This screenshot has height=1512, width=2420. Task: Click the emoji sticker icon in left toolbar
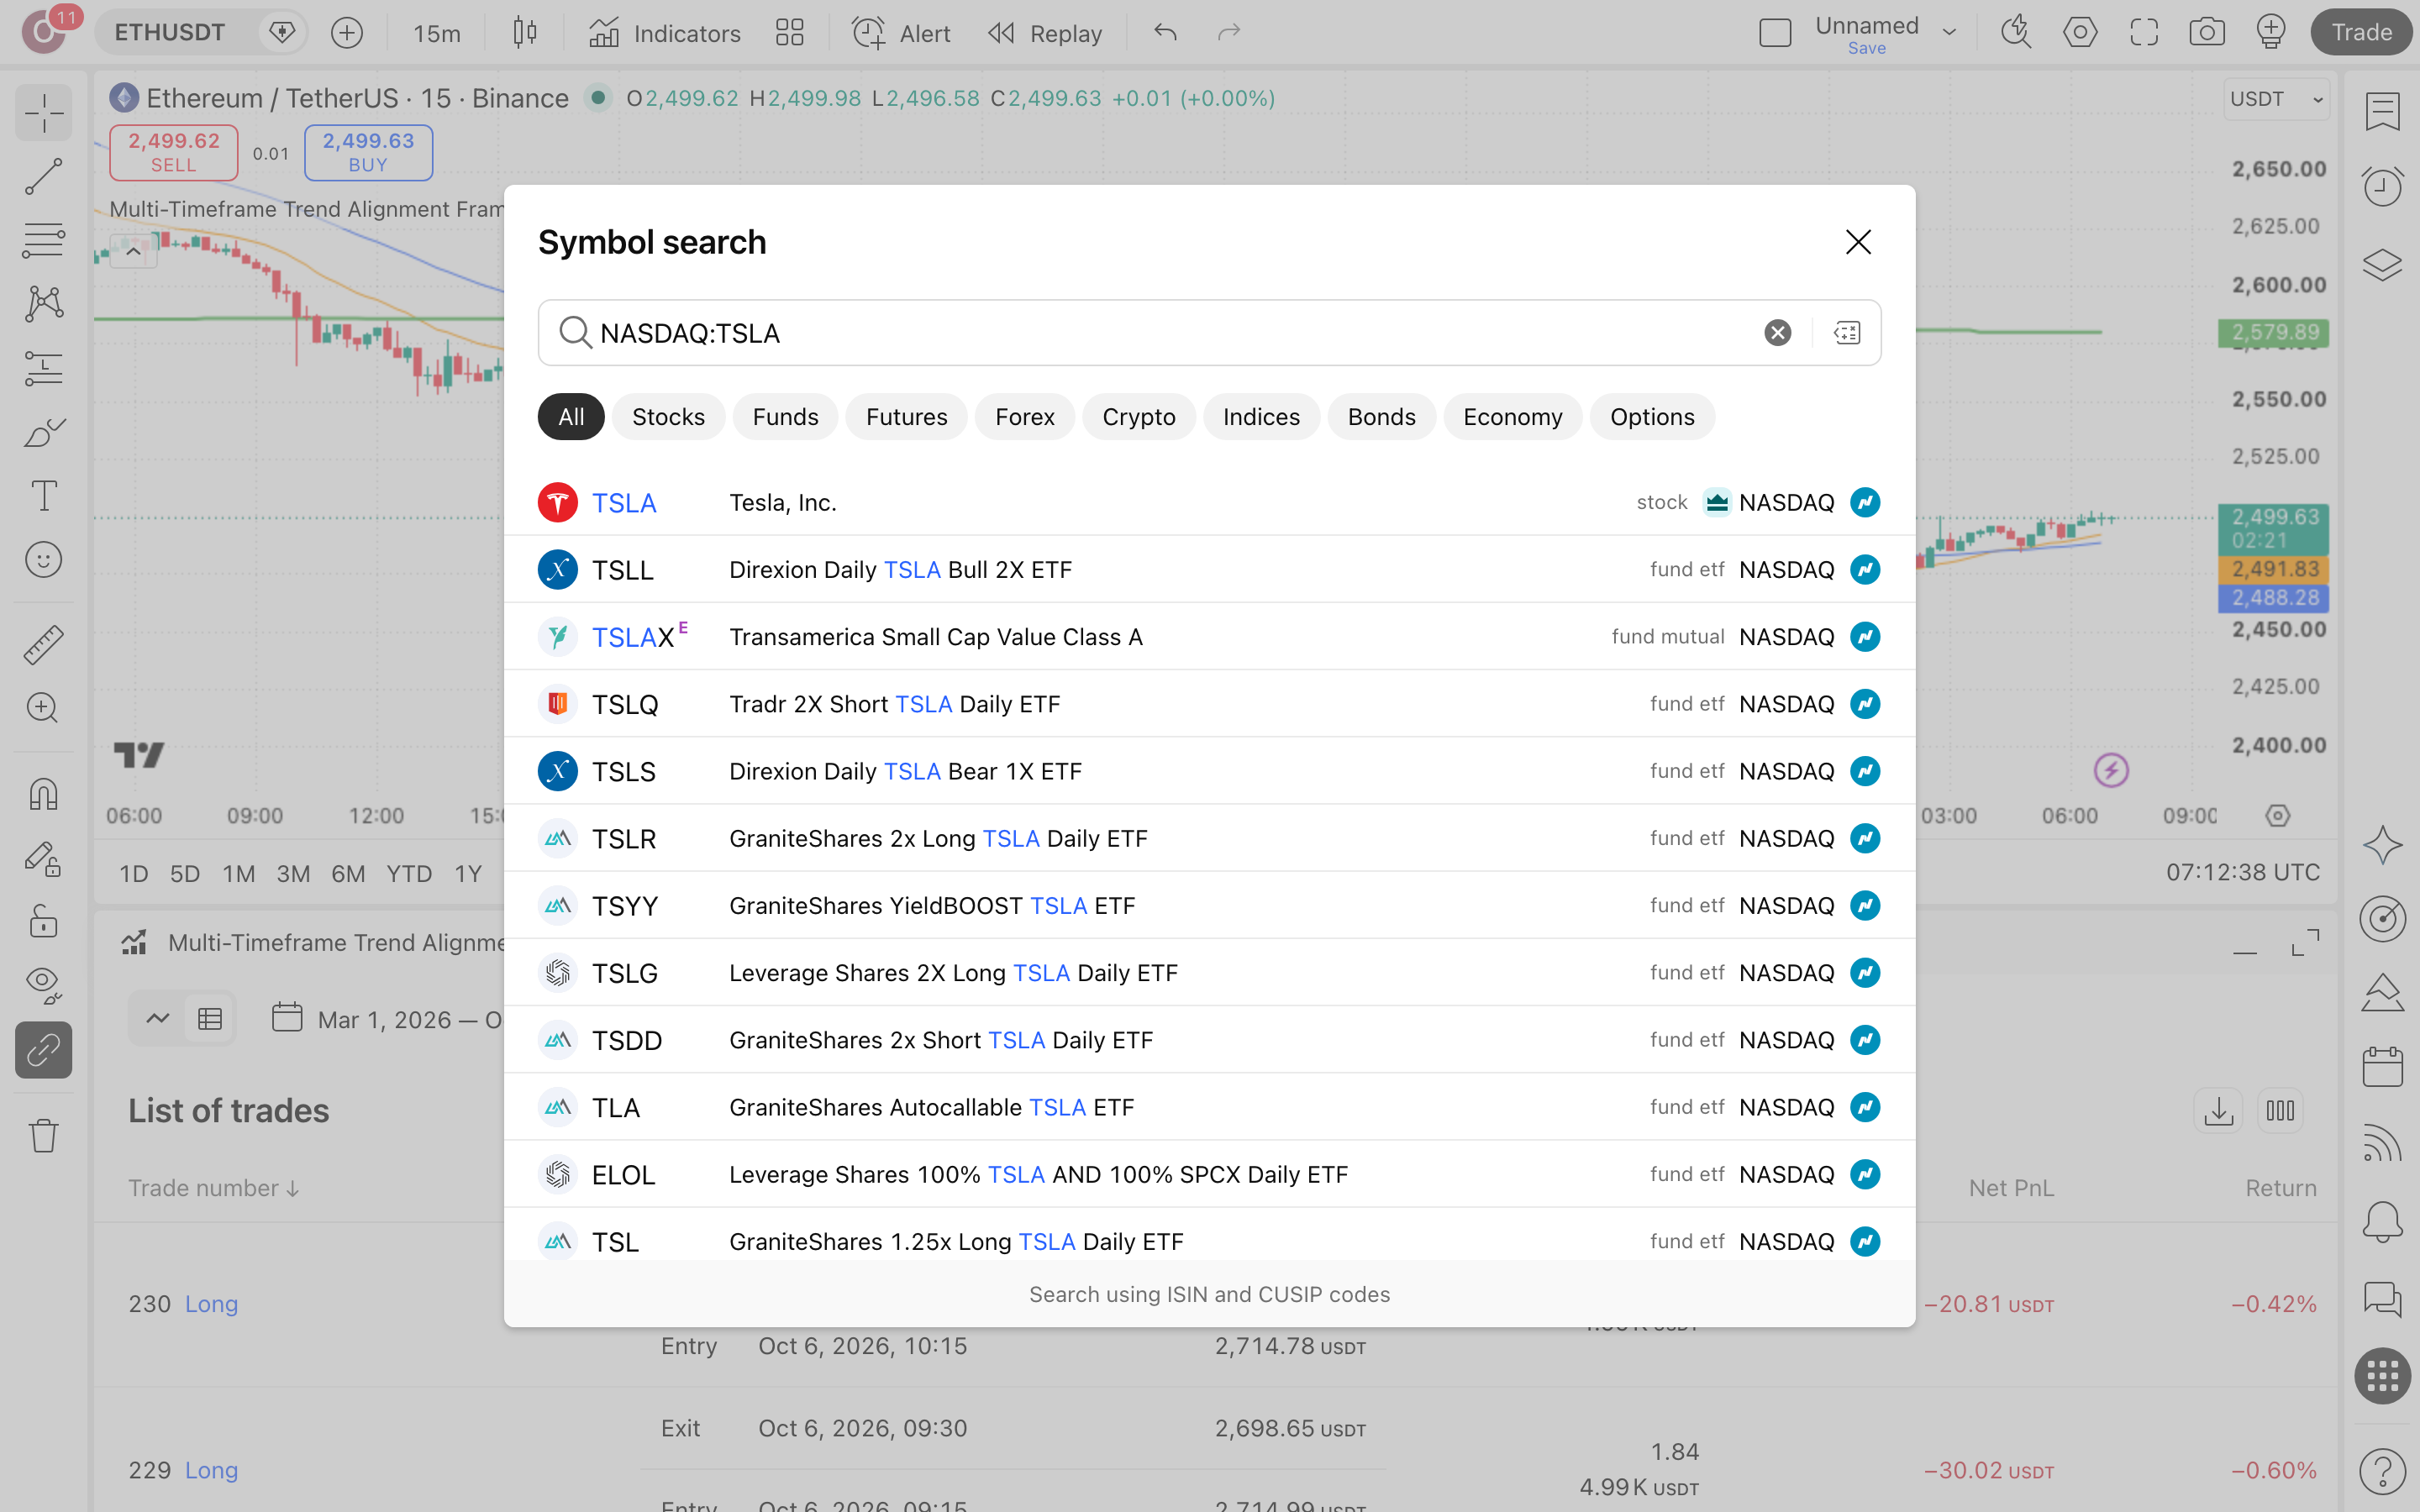pyautogui.click(x=43, y=560)
